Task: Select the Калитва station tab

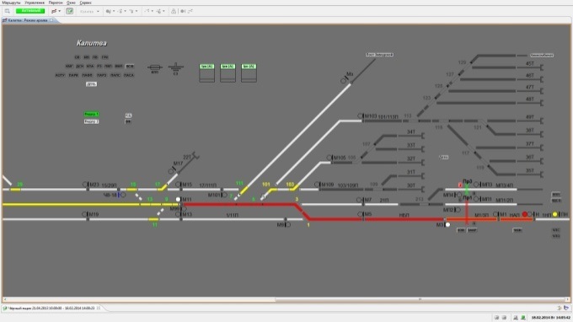Action: coord(28,20)
